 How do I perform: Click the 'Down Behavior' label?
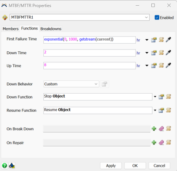click(19, 84)
